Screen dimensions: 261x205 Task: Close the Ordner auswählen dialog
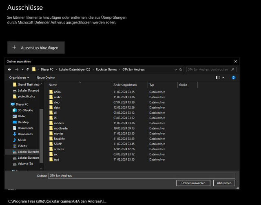236,61
